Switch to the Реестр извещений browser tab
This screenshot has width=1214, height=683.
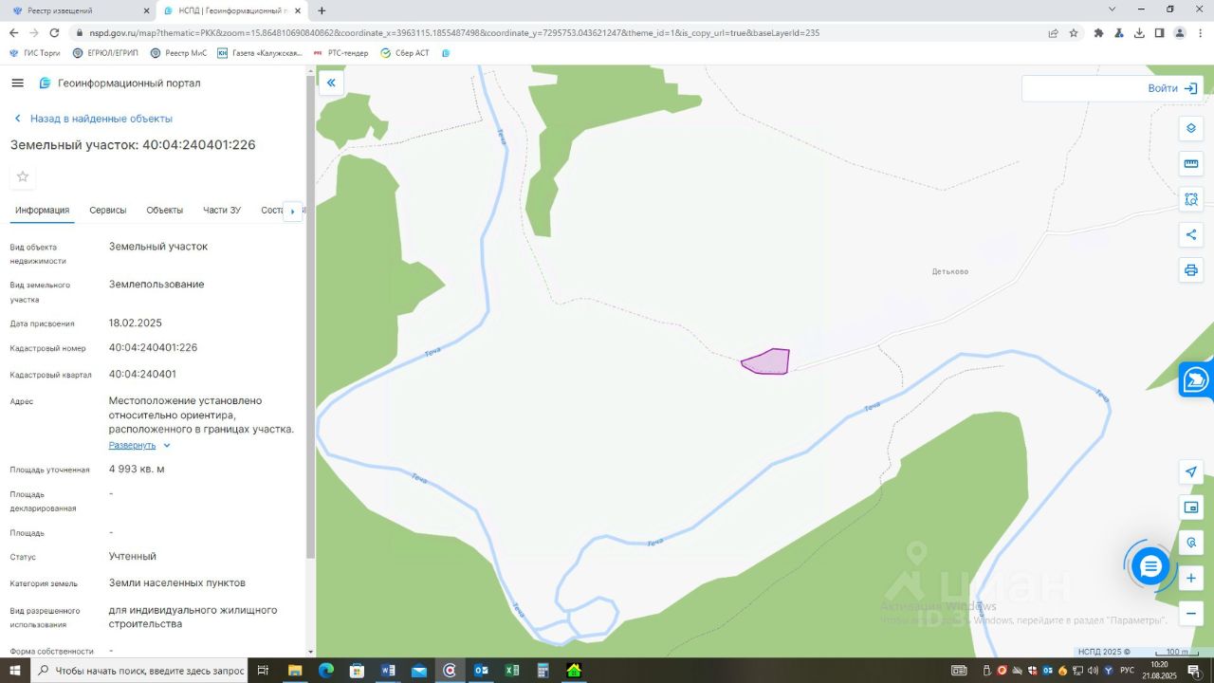(x=78, y=10)
